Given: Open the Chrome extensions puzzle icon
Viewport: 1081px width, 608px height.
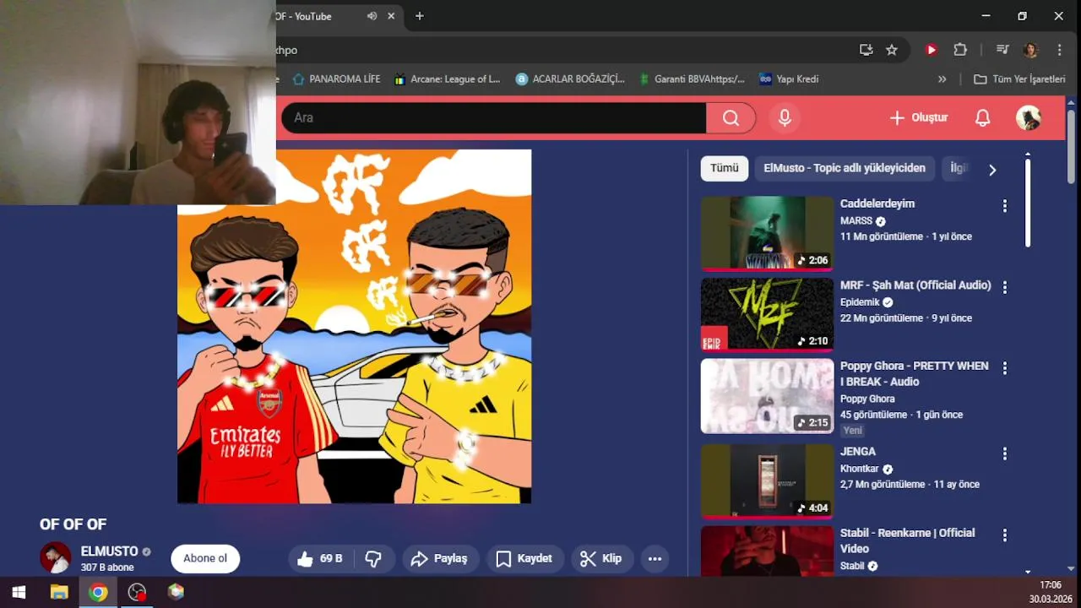Looking at the screenshot, I should click(x=960, y=50).
